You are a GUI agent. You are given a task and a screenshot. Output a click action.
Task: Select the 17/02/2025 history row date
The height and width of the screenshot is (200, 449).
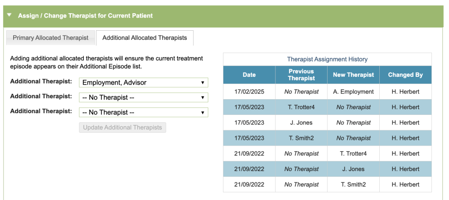(249, 92)
